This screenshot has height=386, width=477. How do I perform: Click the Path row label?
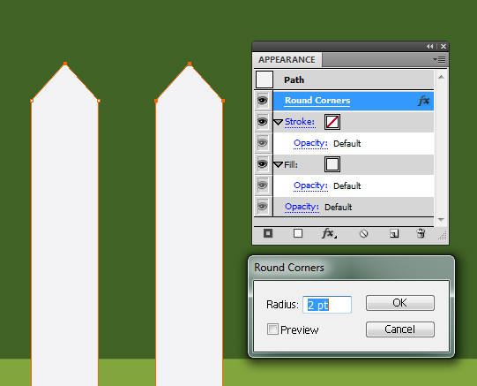coord(294,79)
